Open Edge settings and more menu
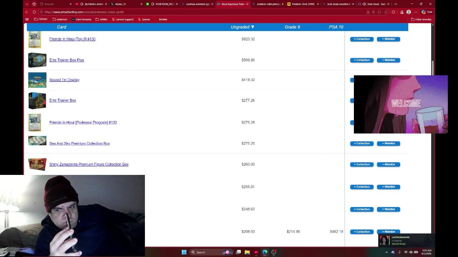 (x=416, y=12)
